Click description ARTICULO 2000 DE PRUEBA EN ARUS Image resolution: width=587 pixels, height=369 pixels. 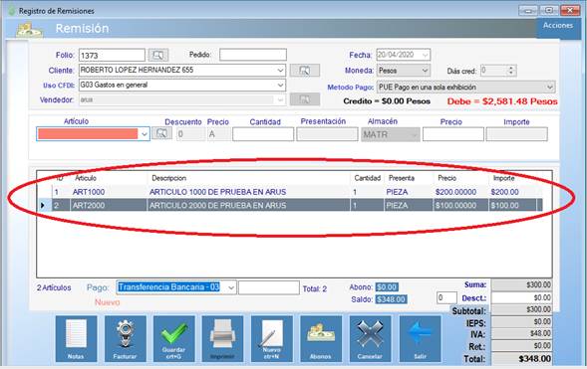click(x=217, y=206)
